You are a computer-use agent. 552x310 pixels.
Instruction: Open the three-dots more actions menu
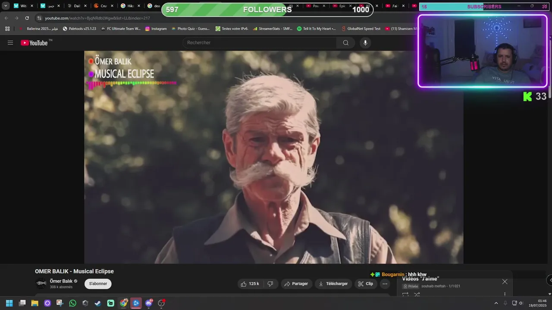click(x=385, y=284)
